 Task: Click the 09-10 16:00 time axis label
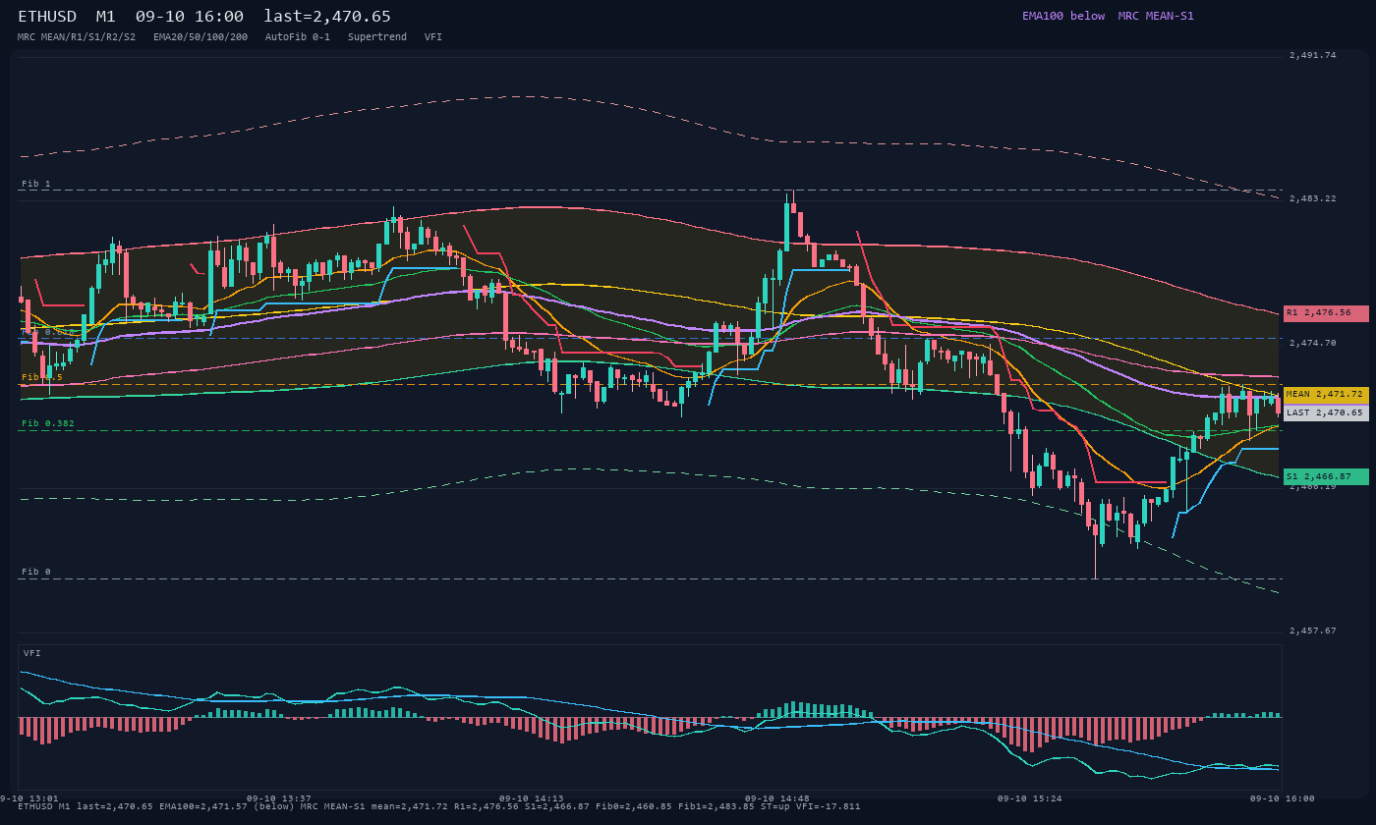coord(1283,798)
